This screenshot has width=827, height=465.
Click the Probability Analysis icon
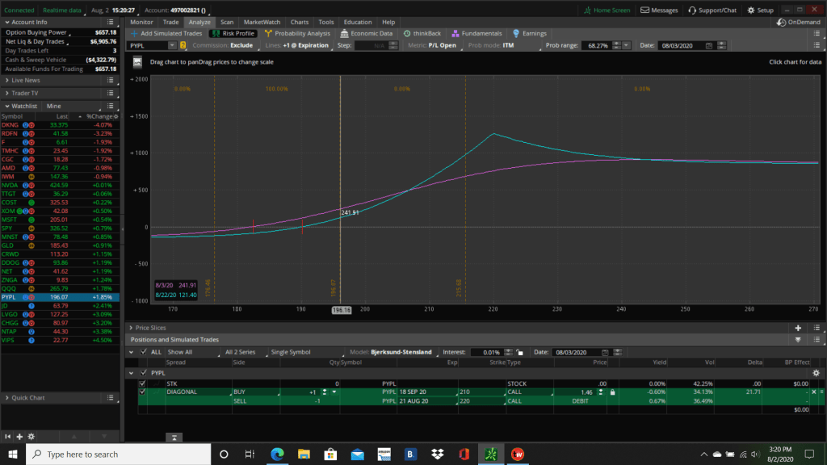[x=269, y=34]
